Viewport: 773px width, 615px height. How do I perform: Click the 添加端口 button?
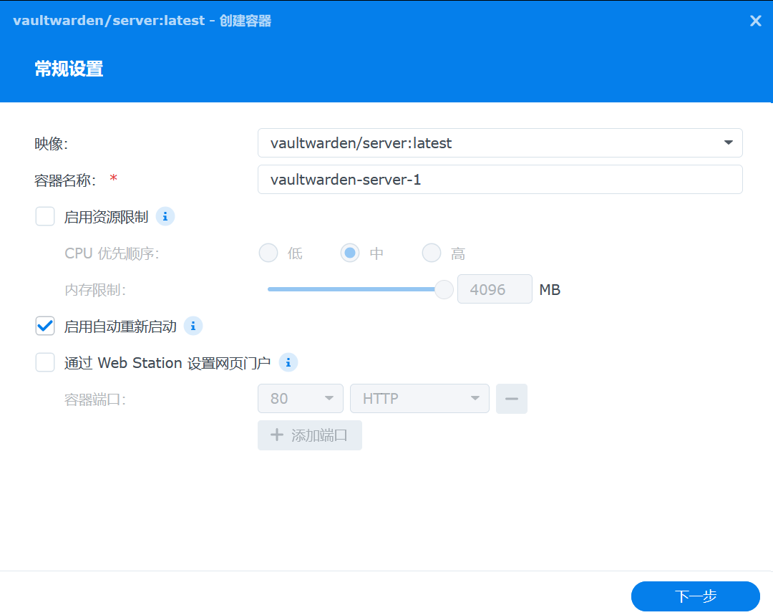point(309,435)
